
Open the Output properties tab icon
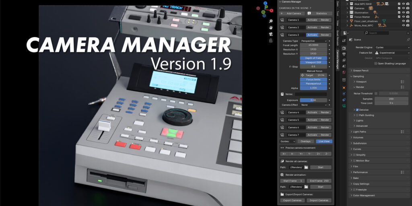[344, 54]
